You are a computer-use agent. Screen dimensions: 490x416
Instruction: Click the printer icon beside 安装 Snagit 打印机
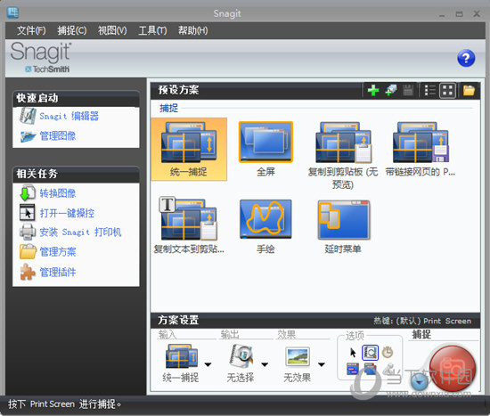(28, 232)
